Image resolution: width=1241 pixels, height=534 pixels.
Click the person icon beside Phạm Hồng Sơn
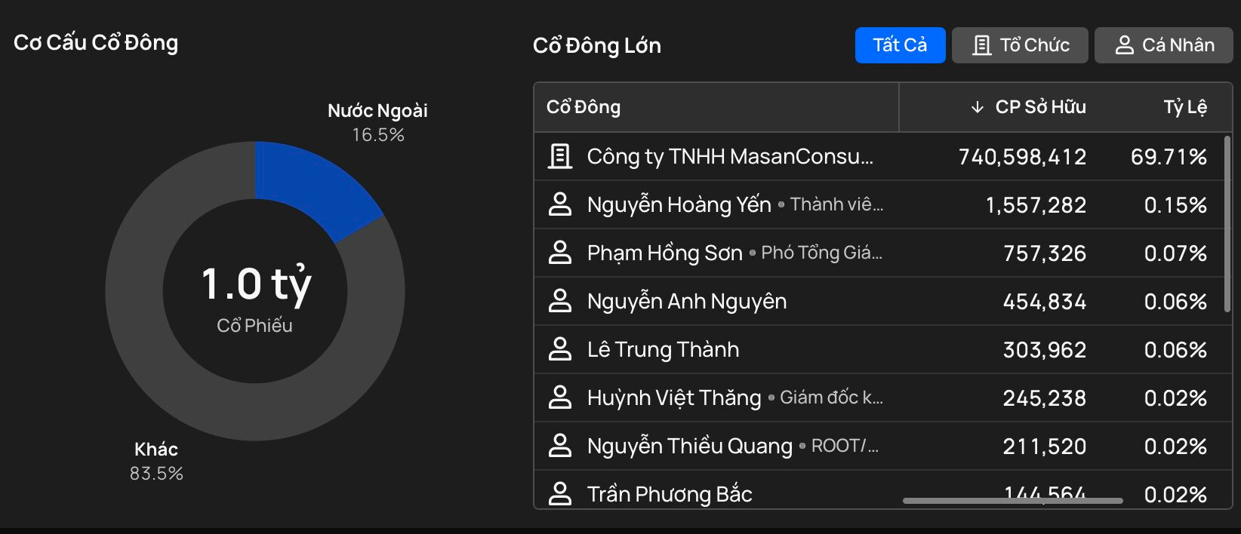click(x=559, y=253)
